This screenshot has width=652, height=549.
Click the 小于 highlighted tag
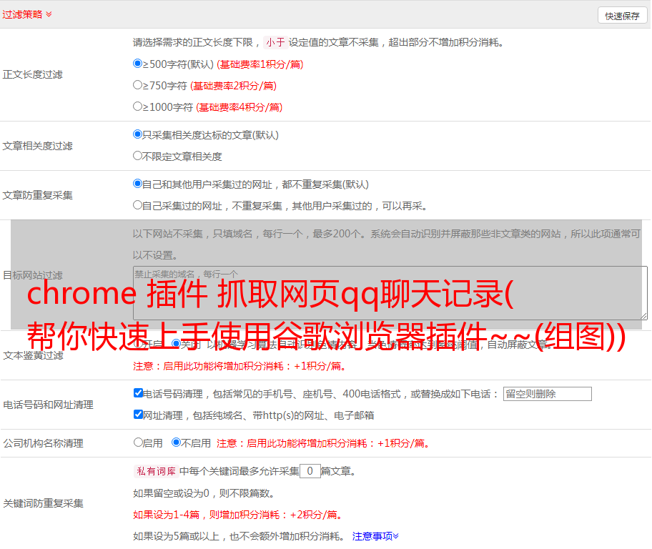click(275, 42)
